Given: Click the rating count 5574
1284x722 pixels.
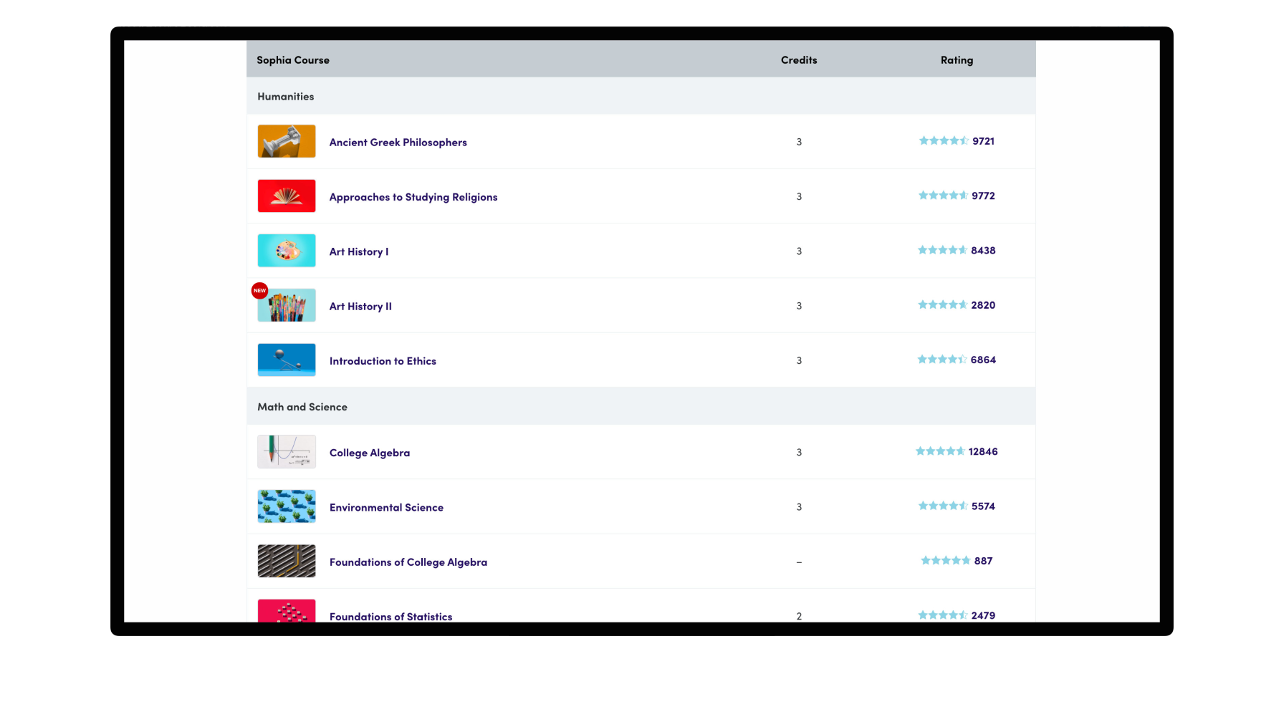Looking at the screenshot, I should tap(983, 506).
